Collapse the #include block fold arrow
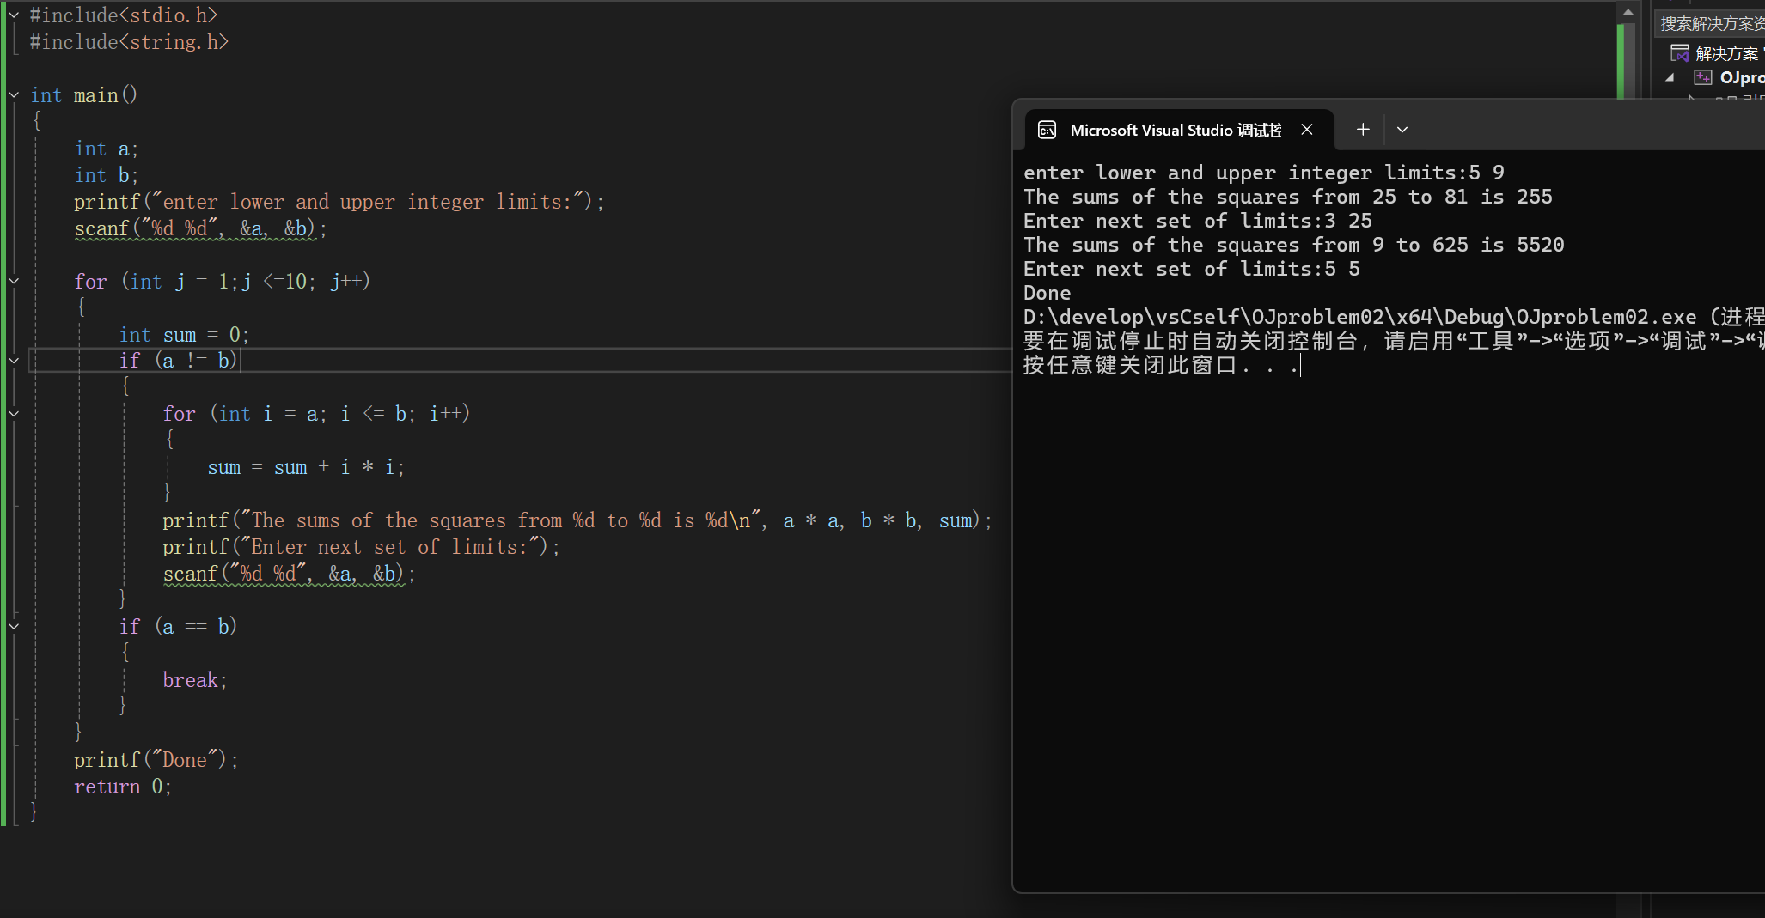This screenshot has height=918, width=1765. pos(14,15)
